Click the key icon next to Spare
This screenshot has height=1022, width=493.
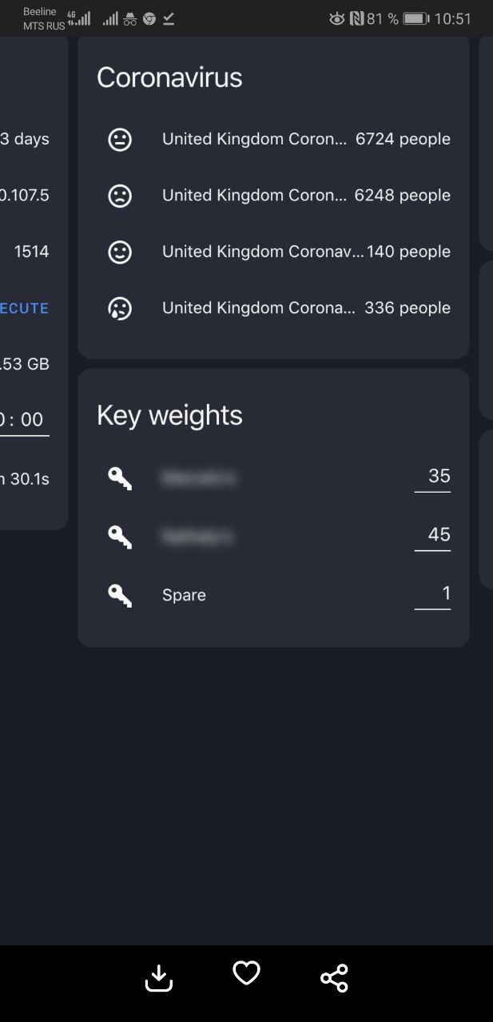point(120,595)
